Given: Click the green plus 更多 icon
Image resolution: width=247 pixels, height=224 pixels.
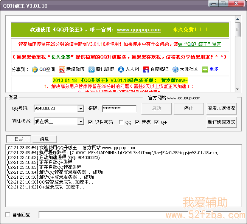Looking at the screenshot, I should [x=205, y=70].
